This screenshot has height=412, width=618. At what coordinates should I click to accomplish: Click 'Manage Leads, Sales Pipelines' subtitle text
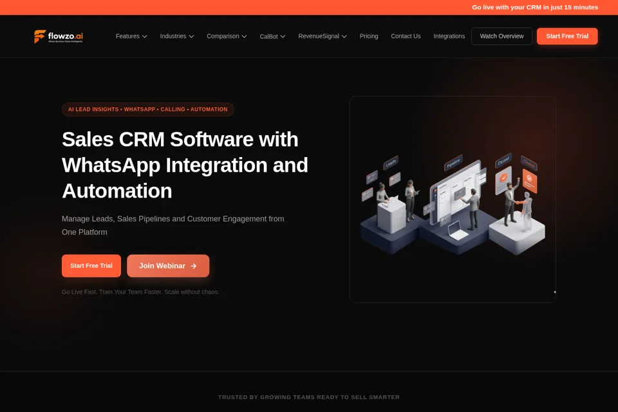(x=173, y=225)
